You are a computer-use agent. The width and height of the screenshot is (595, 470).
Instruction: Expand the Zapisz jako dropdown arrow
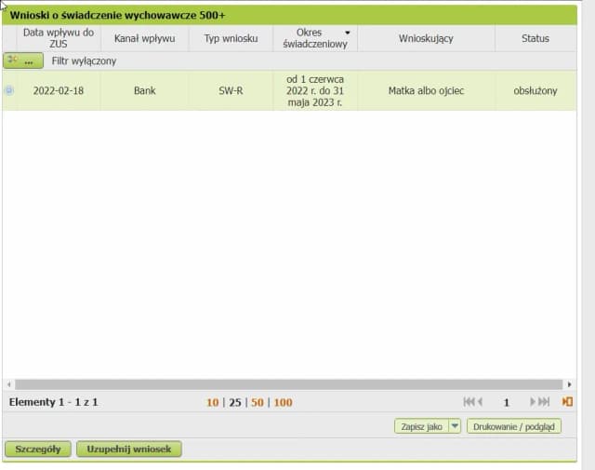click(x=455, y=426)
